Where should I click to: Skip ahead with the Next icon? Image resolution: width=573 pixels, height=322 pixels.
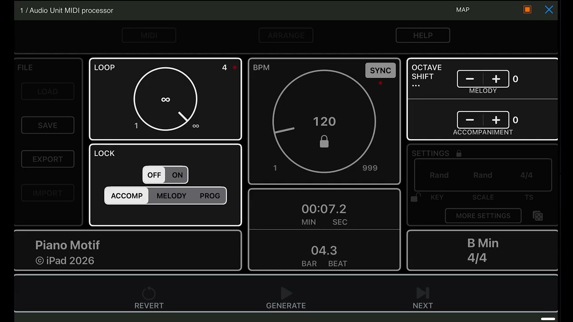423,293
